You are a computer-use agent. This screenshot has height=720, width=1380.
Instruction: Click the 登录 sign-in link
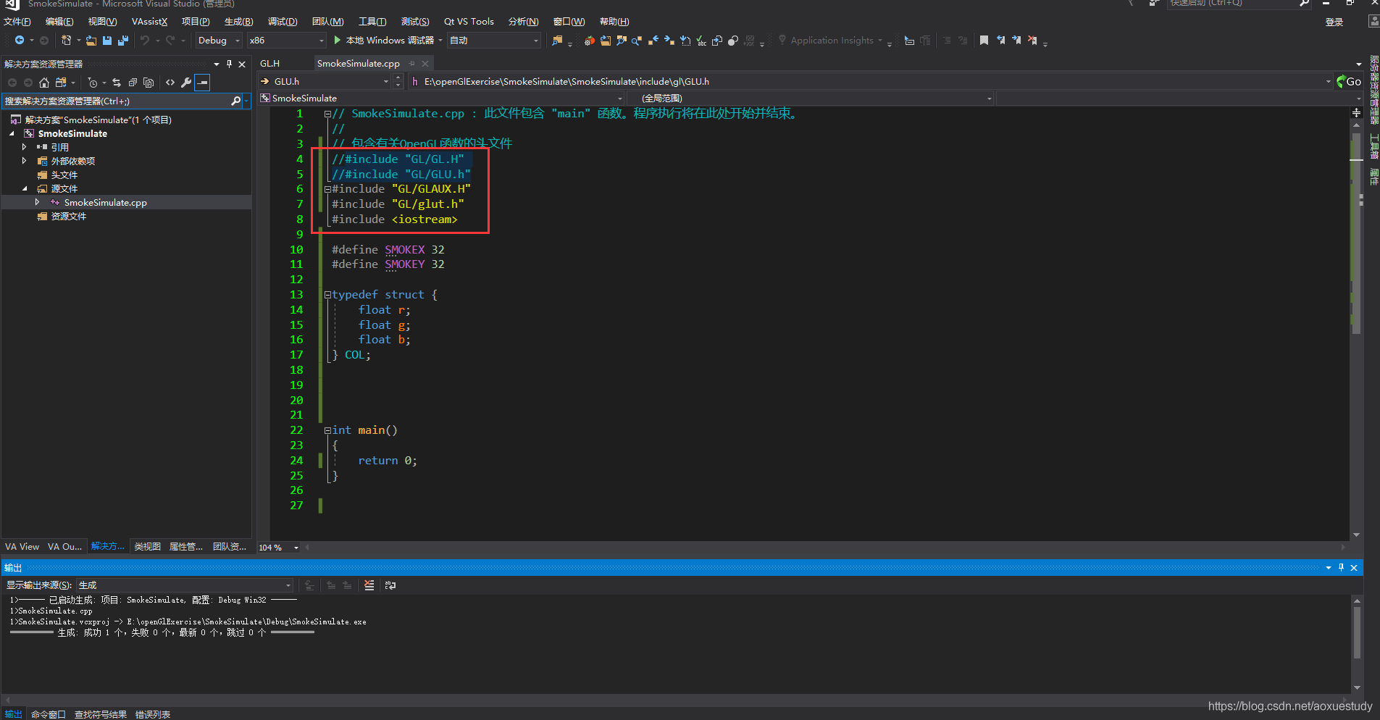(1334, 22)
